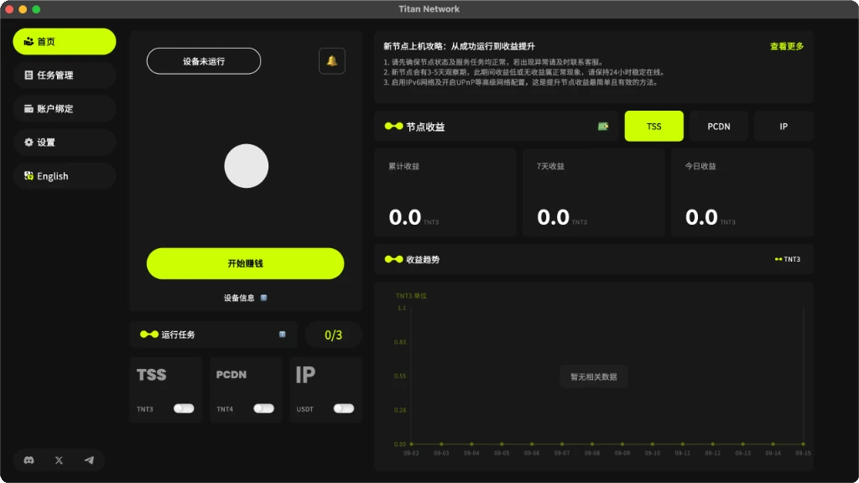Click the 收益趋势 heading
The image size is (859, 483).
[x=423, y=260]
